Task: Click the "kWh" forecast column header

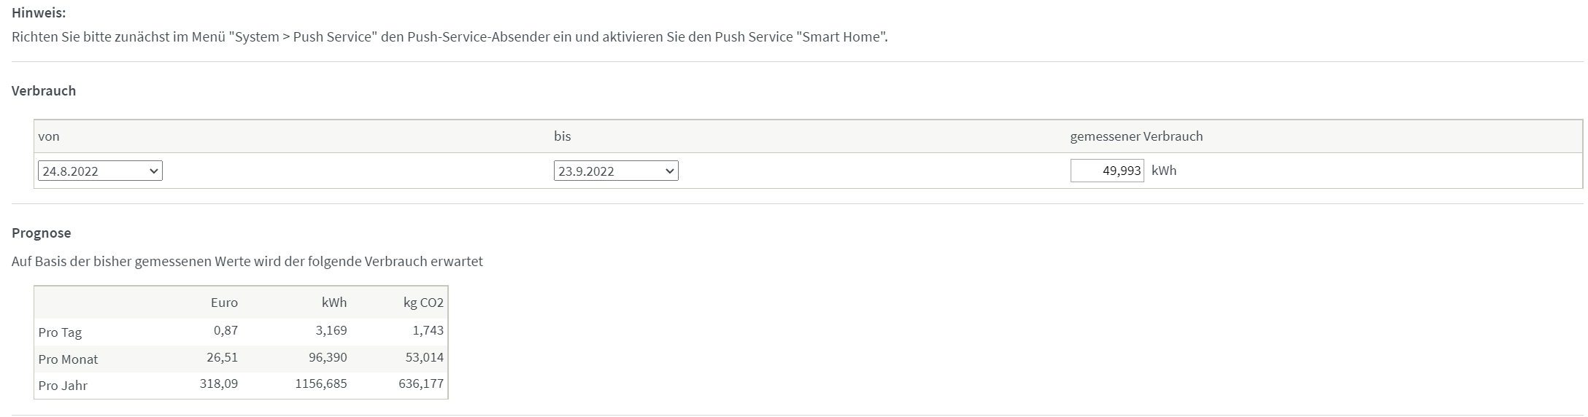Action: [334, 303]
